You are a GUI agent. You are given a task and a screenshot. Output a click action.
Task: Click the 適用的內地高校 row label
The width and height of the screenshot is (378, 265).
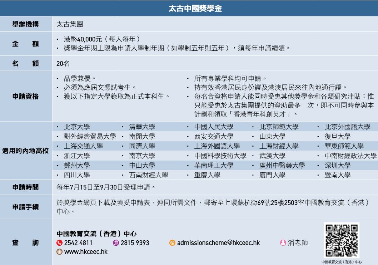point(26,151)
